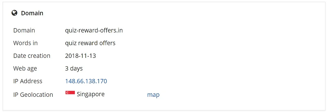This screenshot has height=112, width=329.
Task: Click the globe icon beside Domain heading
Action: pos(14,13)
